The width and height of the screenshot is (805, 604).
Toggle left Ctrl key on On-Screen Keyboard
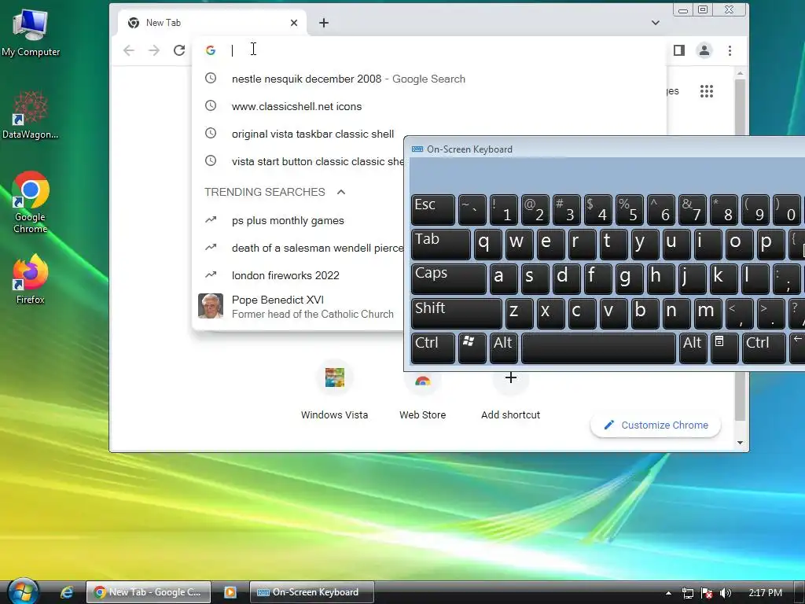(x=433, y=348)
